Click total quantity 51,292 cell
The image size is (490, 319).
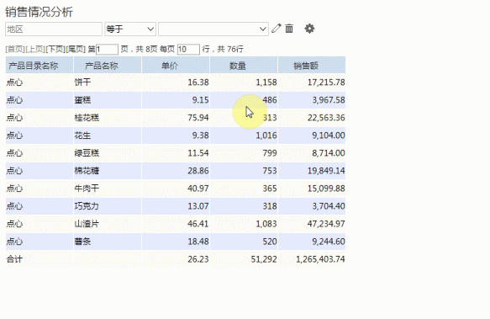click(x=244, y=259)
